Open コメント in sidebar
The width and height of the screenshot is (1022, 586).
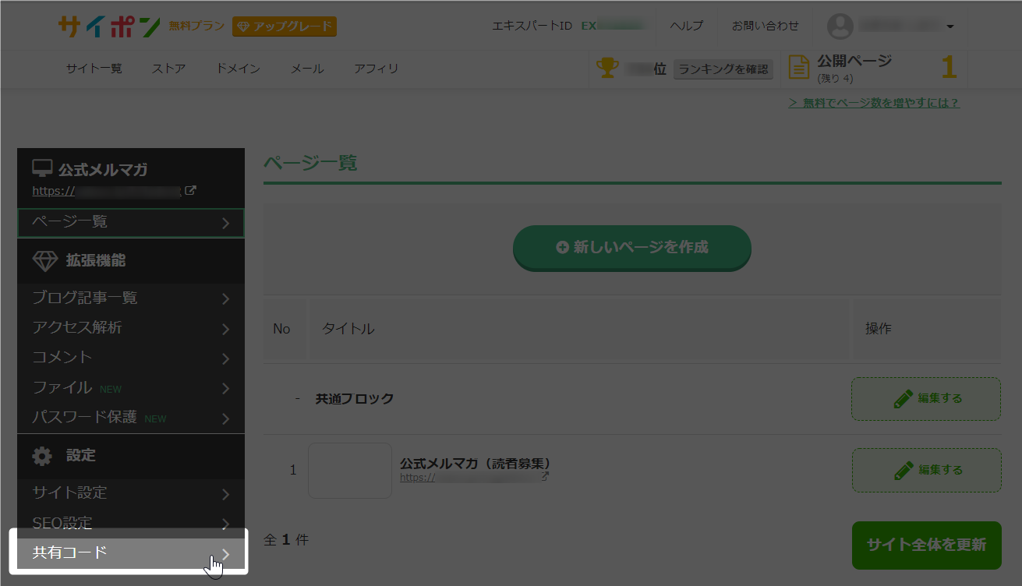point(131,358)
